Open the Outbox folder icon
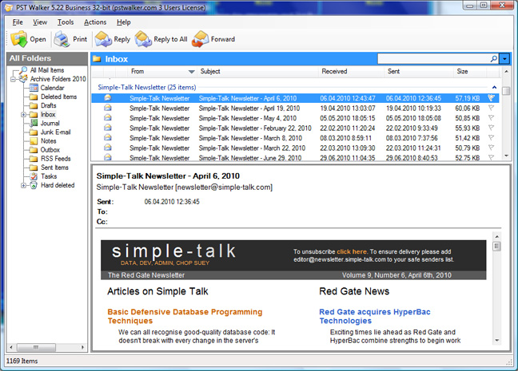The image size is (518, 371). [x=34, y=150]
